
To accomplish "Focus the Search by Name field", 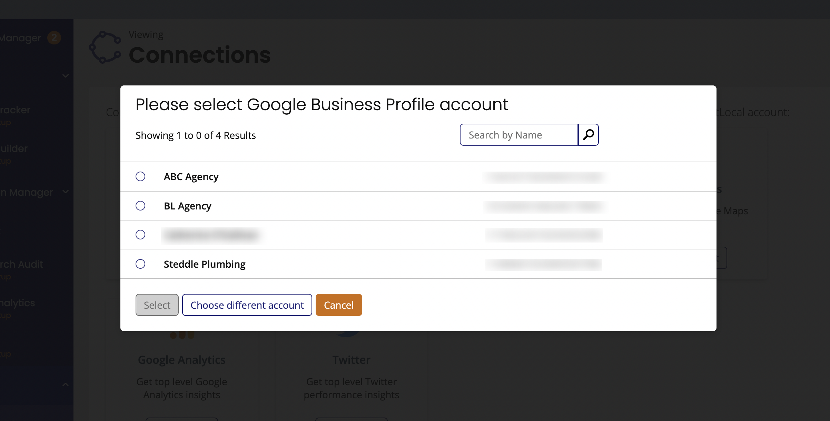I will [519, 135].
